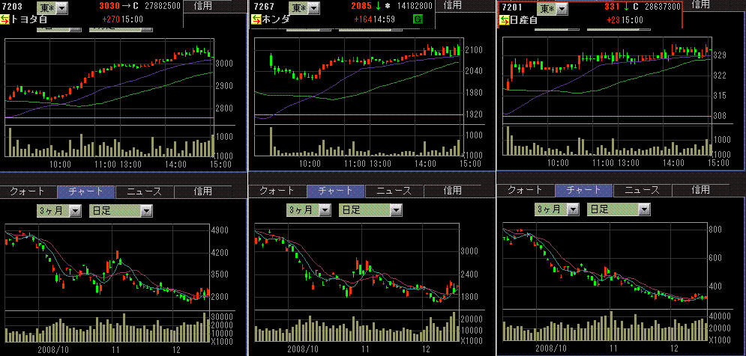This screenshot has width=746, height=356.
Task: Click 信用 tab at top of Toyota panel
Action: click(202, 6)
